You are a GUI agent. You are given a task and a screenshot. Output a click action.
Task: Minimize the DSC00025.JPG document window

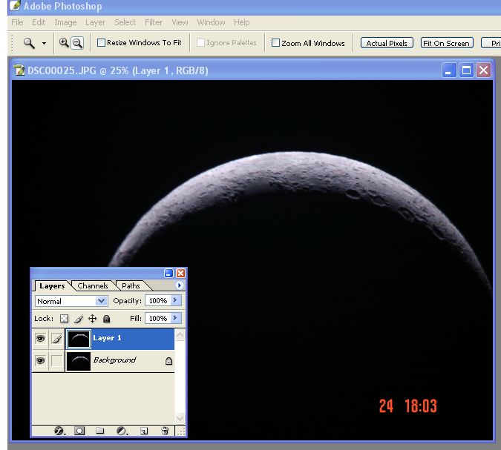pos(448,70)
